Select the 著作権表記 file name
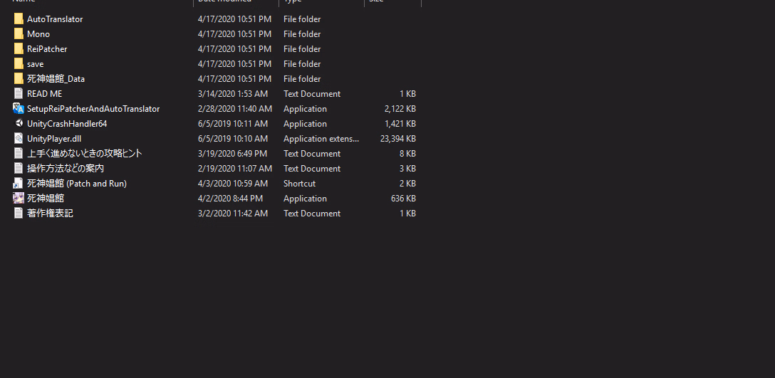 tap(50, 213)
